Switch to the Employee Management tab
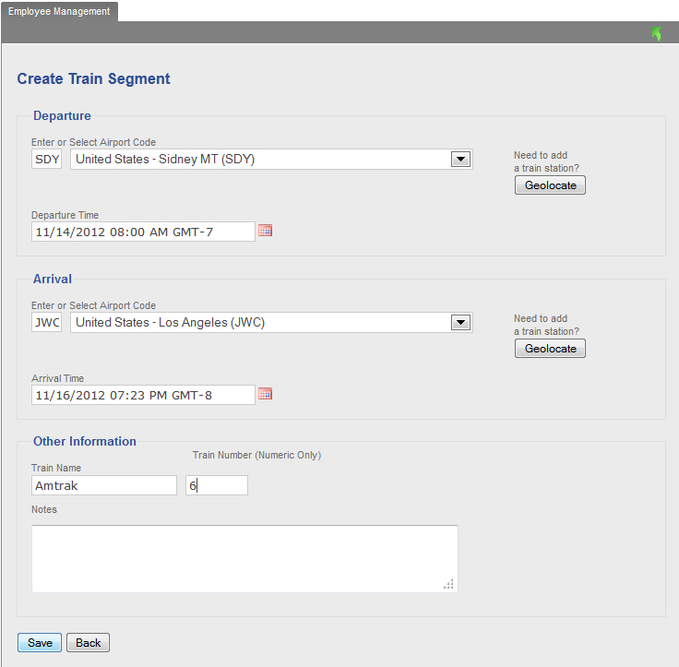 (x=59, y=11)
